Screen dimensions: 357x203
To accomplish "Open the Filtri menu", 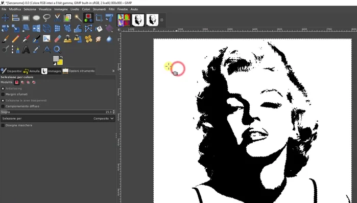I will tap(111, 9).
